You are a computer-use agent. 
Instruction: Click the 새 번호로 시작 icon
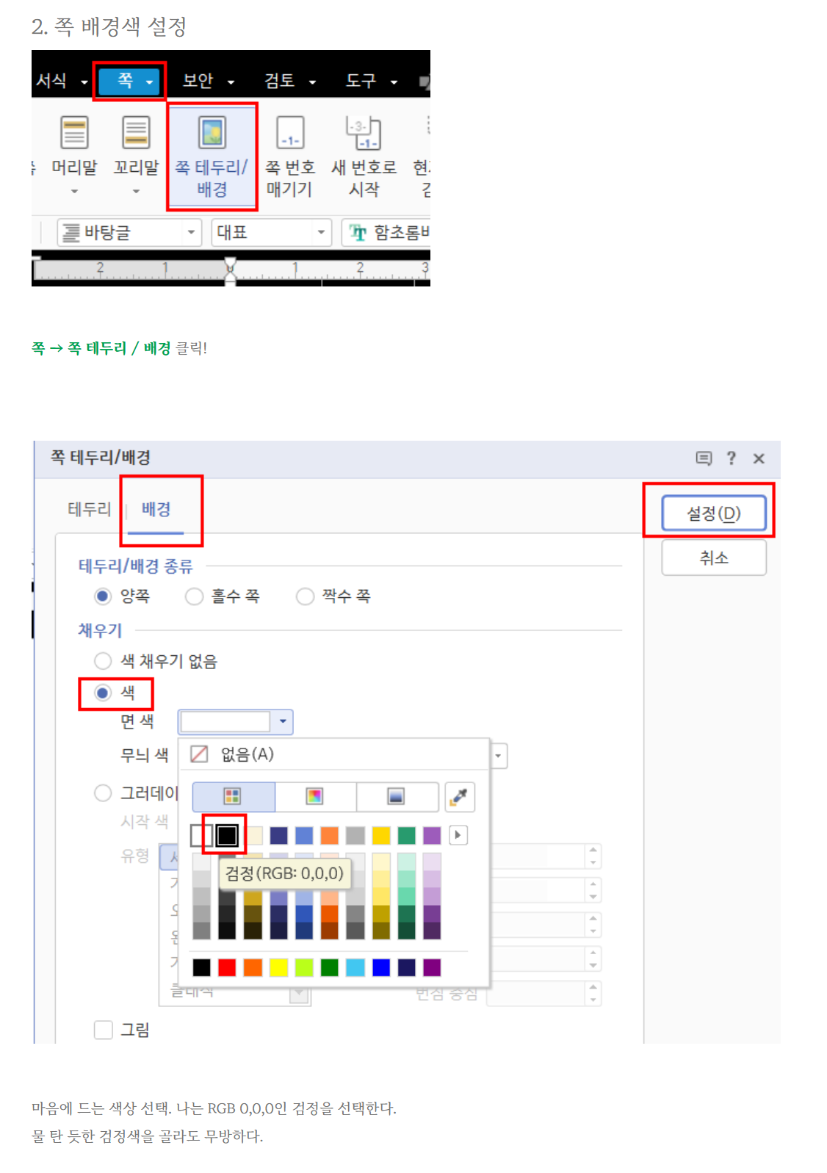[364, 133]
